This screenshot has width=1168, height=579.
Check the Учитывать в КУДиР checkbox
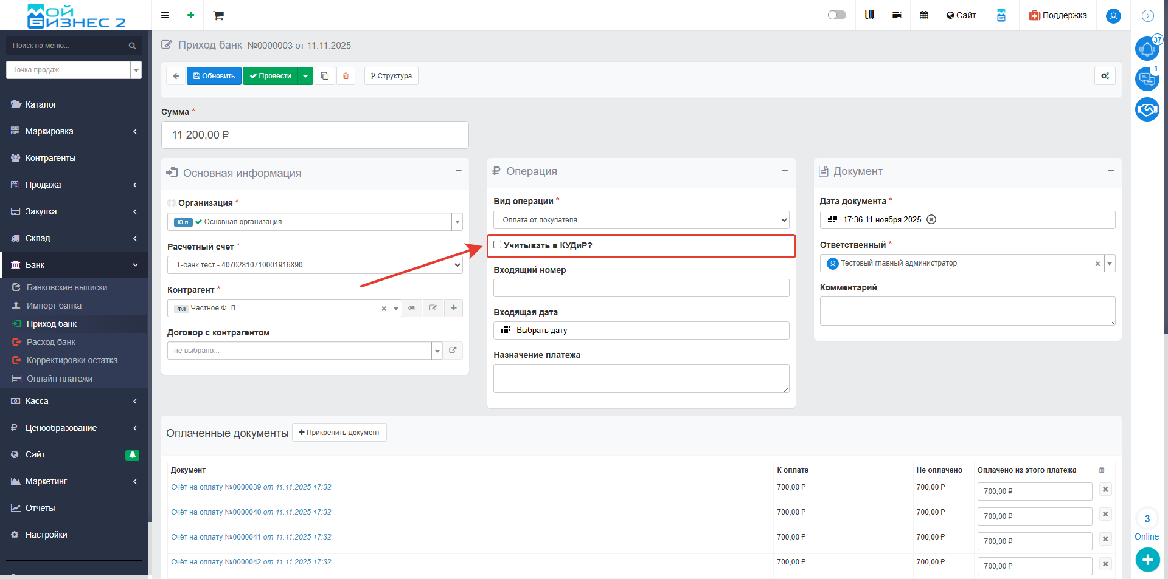498,245
